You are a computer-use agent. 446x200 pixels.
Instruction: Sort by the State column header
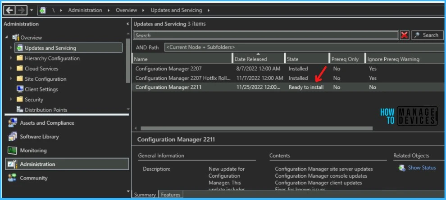click(x=307, y=59)
